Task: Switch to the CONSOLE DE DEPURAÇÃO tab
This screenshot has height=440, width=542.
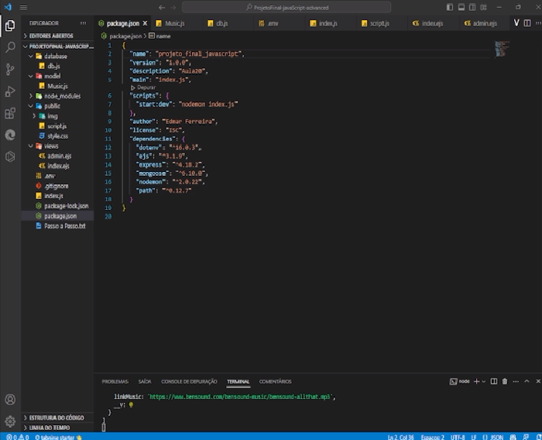Action: tap(189, 381)
